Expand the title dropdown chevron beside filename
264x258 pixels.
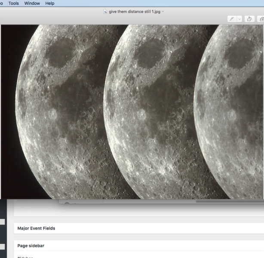click(x=163, y=11)
